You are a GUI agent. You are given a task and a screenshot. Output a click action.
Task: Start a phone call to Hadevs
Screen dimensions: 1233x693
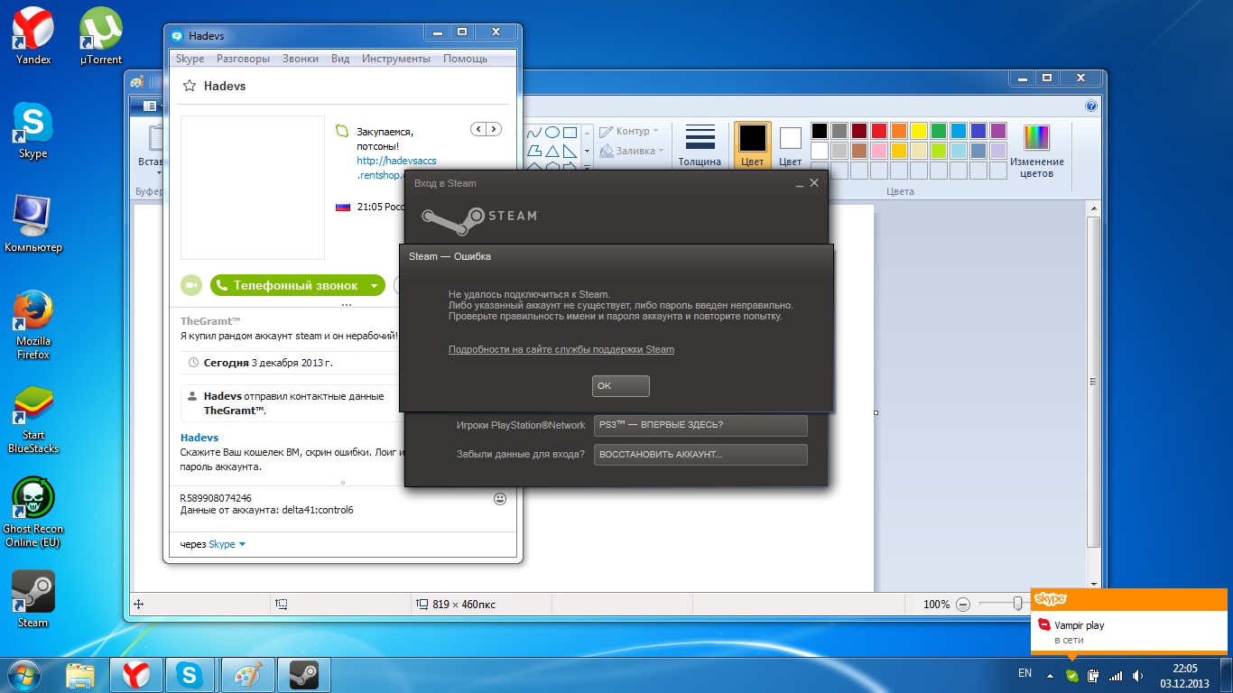[x=287, y=285]
